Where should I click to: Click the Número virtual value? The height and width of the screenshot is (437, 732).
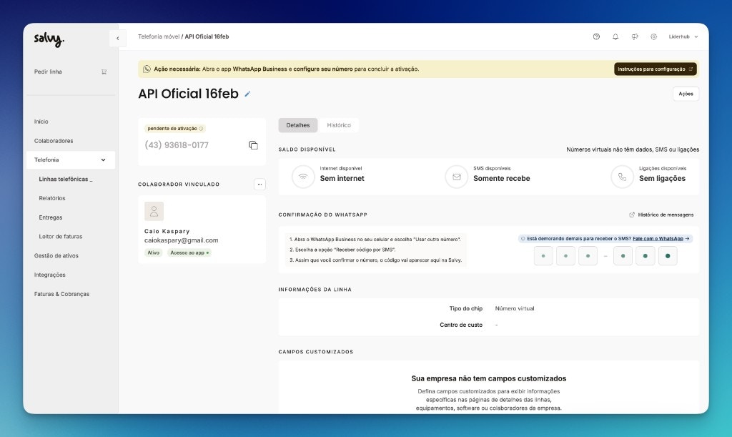(515, 308)
